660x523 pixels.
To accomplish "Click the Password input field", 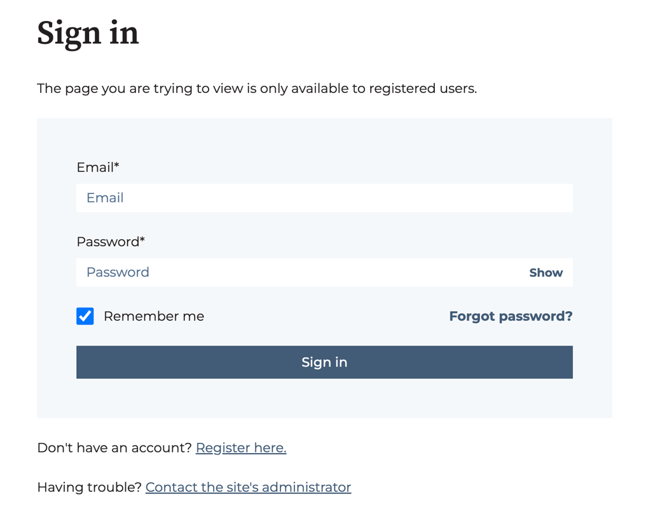I will click(286, 272).
